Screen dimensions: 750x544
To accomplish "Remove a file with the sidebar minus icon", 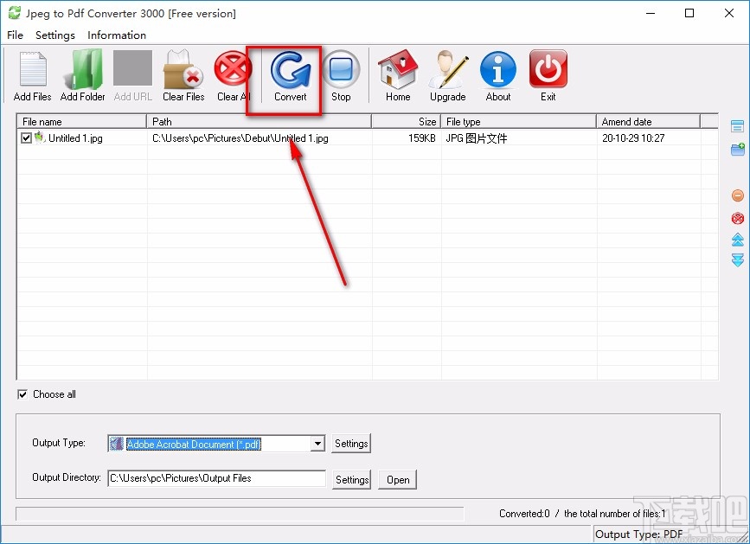I will [737, 195].
